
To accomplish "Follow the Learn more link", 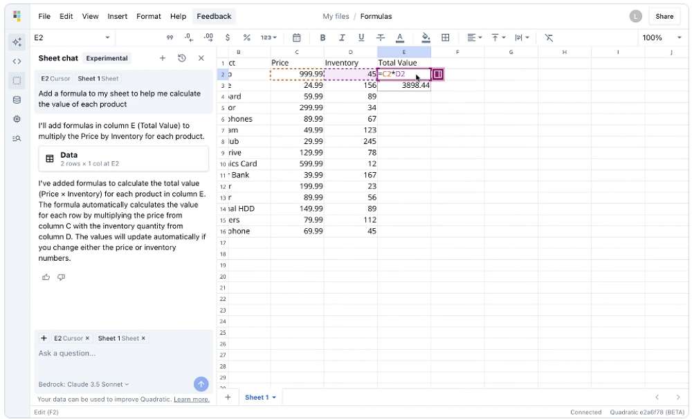I will pyautogui.click(x=192, y=400).
